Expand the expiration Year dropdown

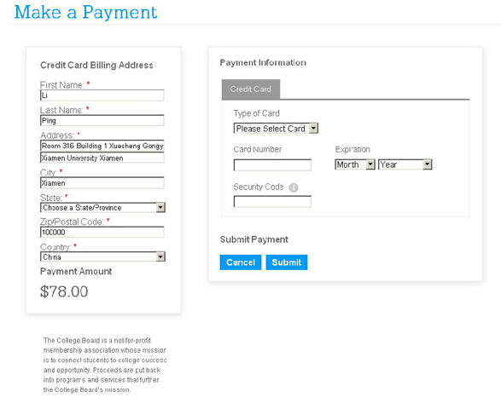pos(405,164)
